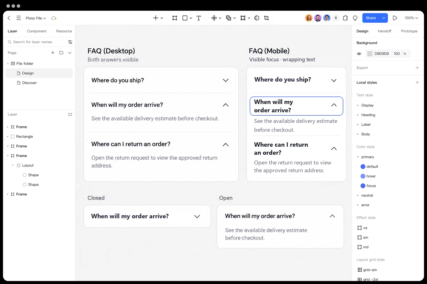427x284 pixels.
Task: Add an Export setting with plus
Action: click(417, 68)
